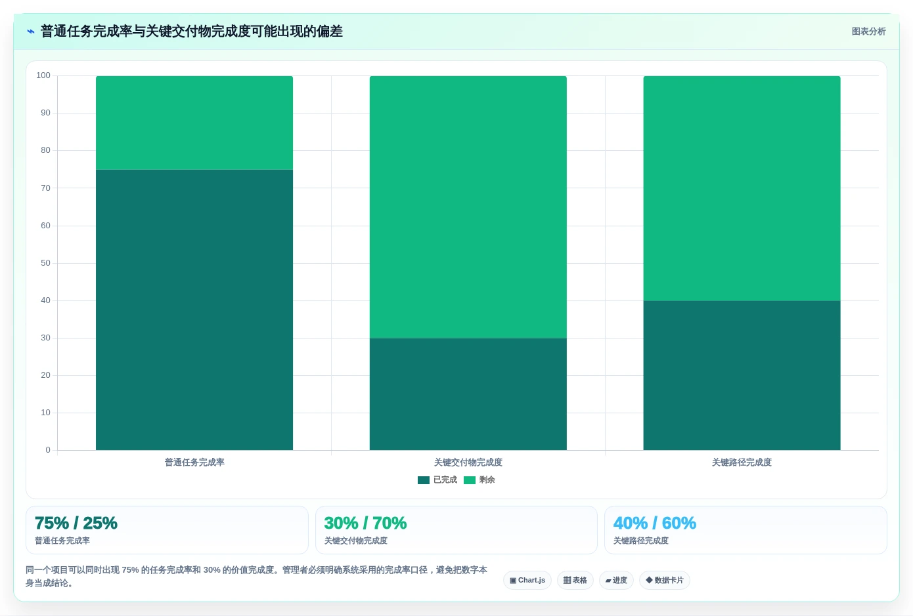Click the 关键路径完成度 x-axis label
913x616 pixels.
pyautogui.click(x=742, y=462)
